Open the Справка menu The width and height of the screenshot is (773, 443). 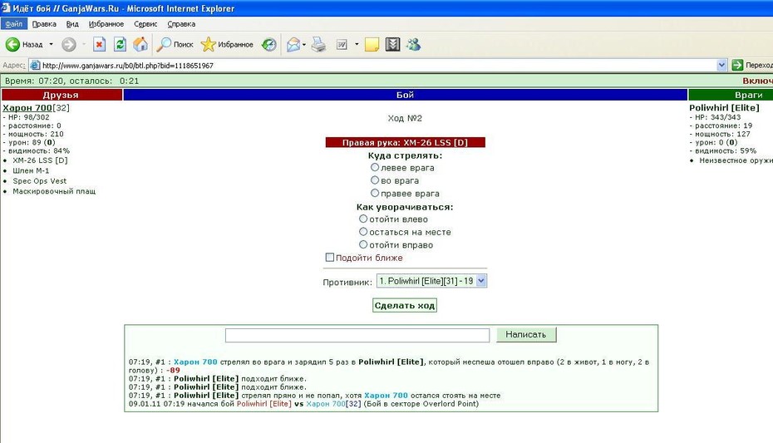(x=181, y=23)
